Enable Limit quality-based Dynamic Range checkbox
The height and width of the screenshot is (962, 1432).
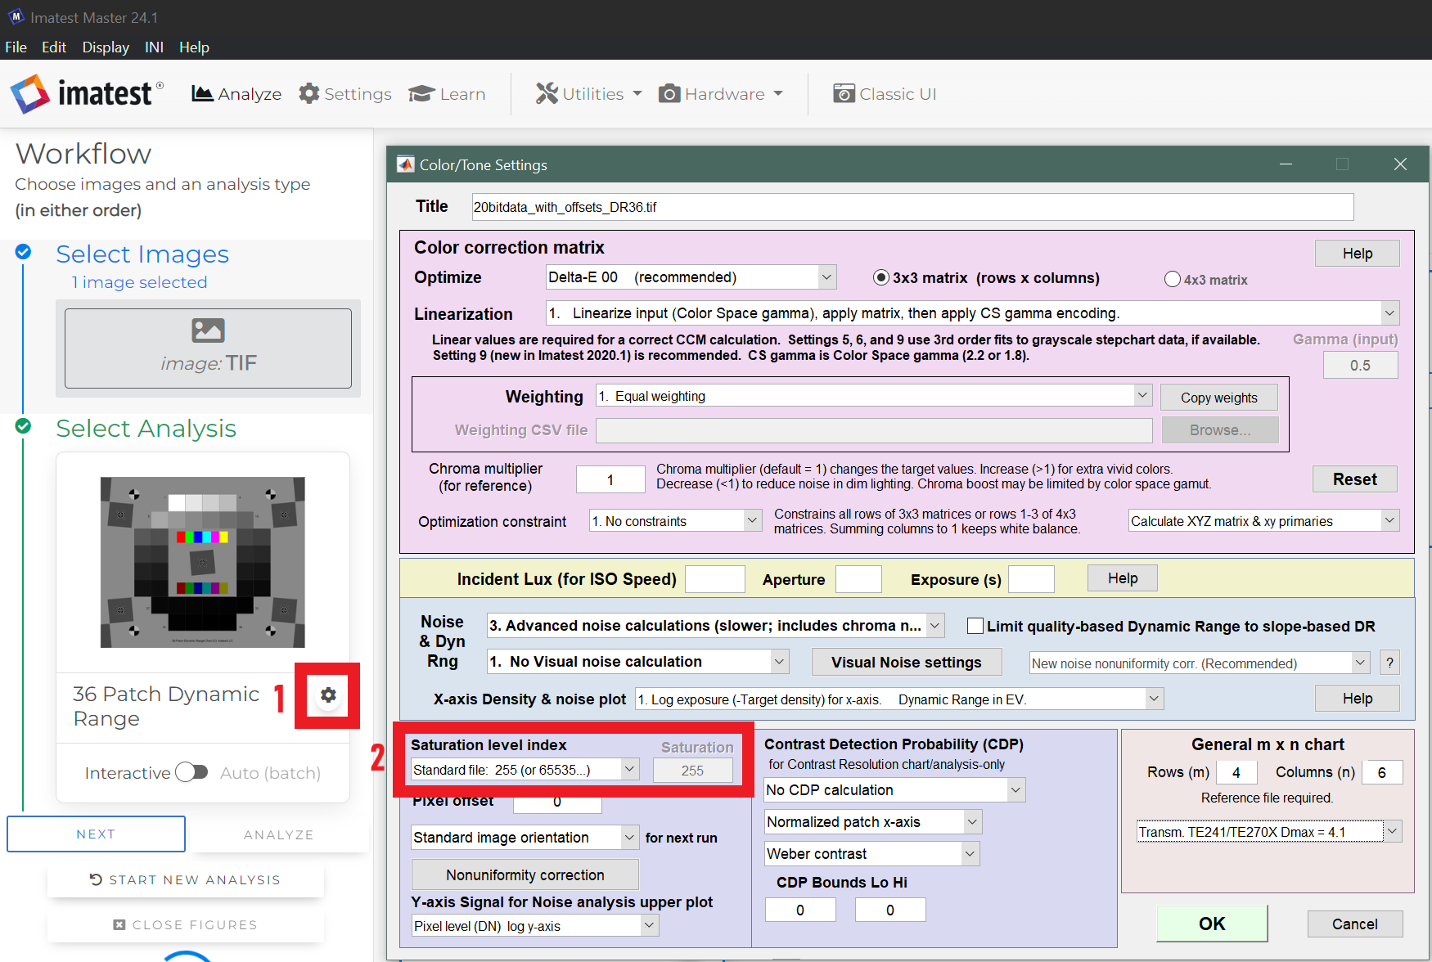tap(975, 627)
